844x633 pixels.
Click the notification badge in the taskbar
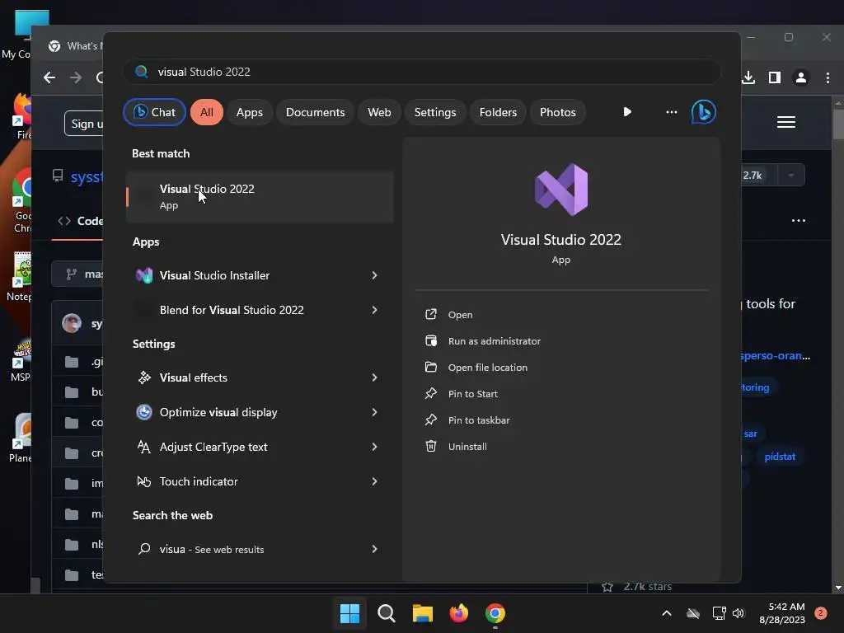click(820, 613)
